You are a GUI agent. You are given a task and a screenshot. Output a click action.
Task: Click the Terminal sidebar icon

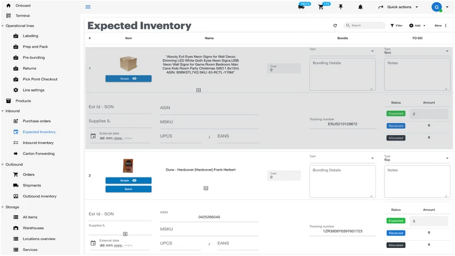[x=9, y=15]
